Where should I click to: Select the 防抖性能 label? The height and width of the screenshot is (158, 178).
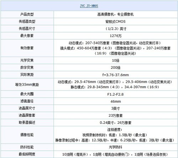coord(27,147)
